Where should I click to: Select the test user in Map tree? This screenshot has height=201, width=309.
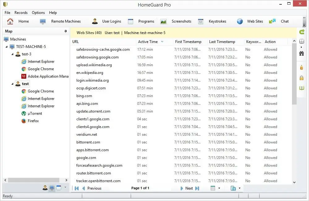tap(22, 84)
